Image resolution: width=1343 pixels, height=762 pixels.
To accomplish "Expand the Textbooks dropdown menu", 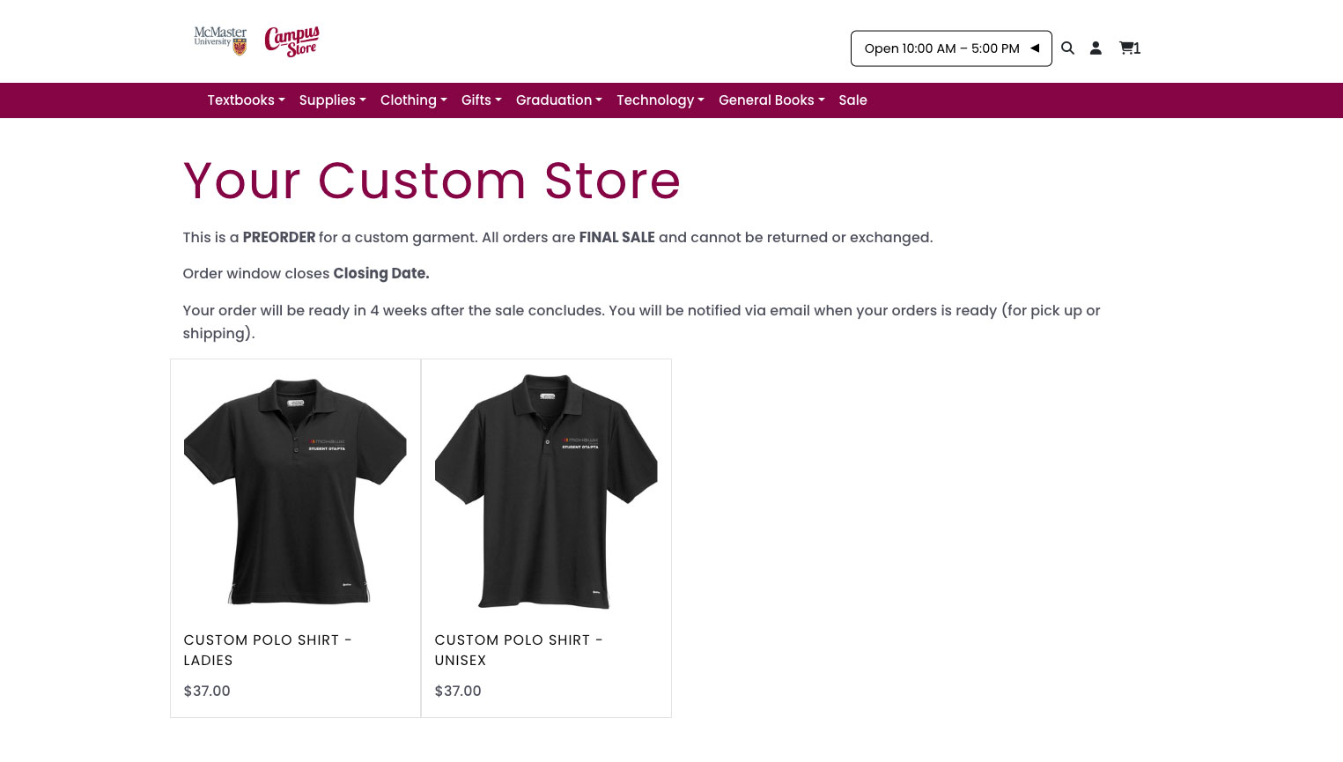I will pyautogui.click(x=246, y=100).
